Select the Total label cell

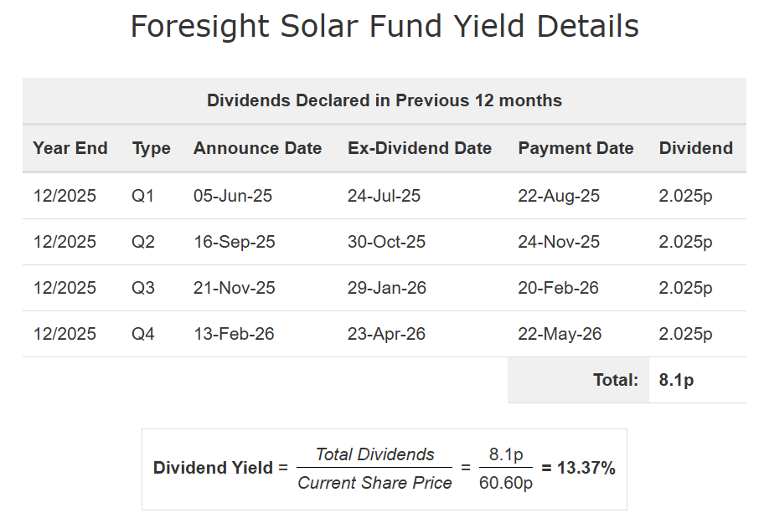[x=616, y=380]
